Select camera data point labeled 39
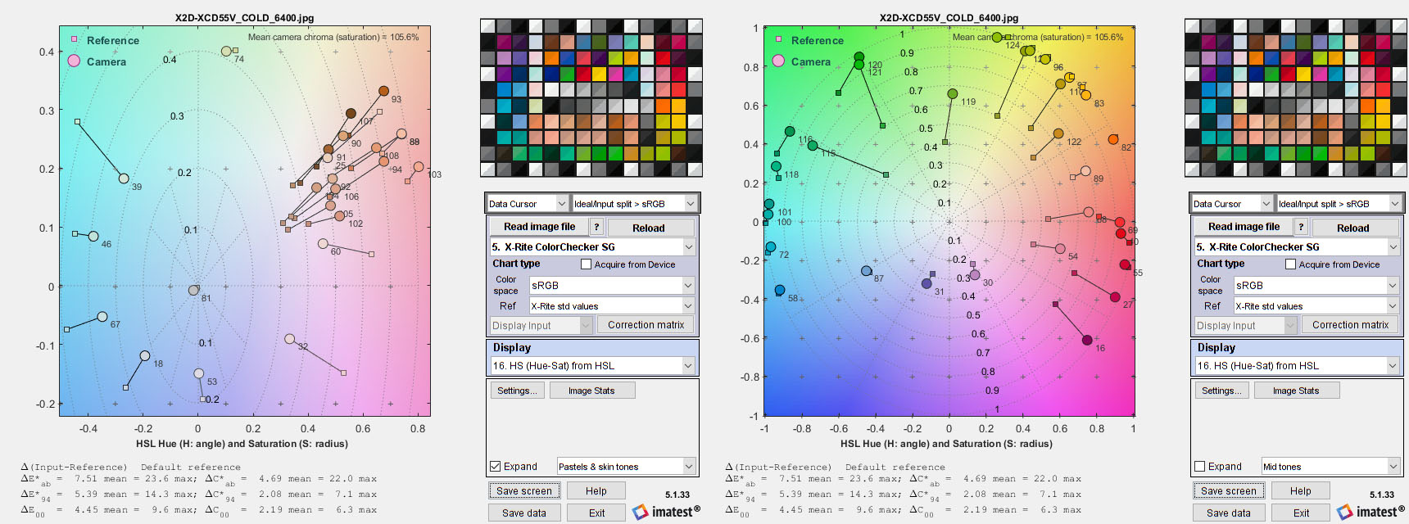The image size is (1409, 524). (x=124, y=178)
